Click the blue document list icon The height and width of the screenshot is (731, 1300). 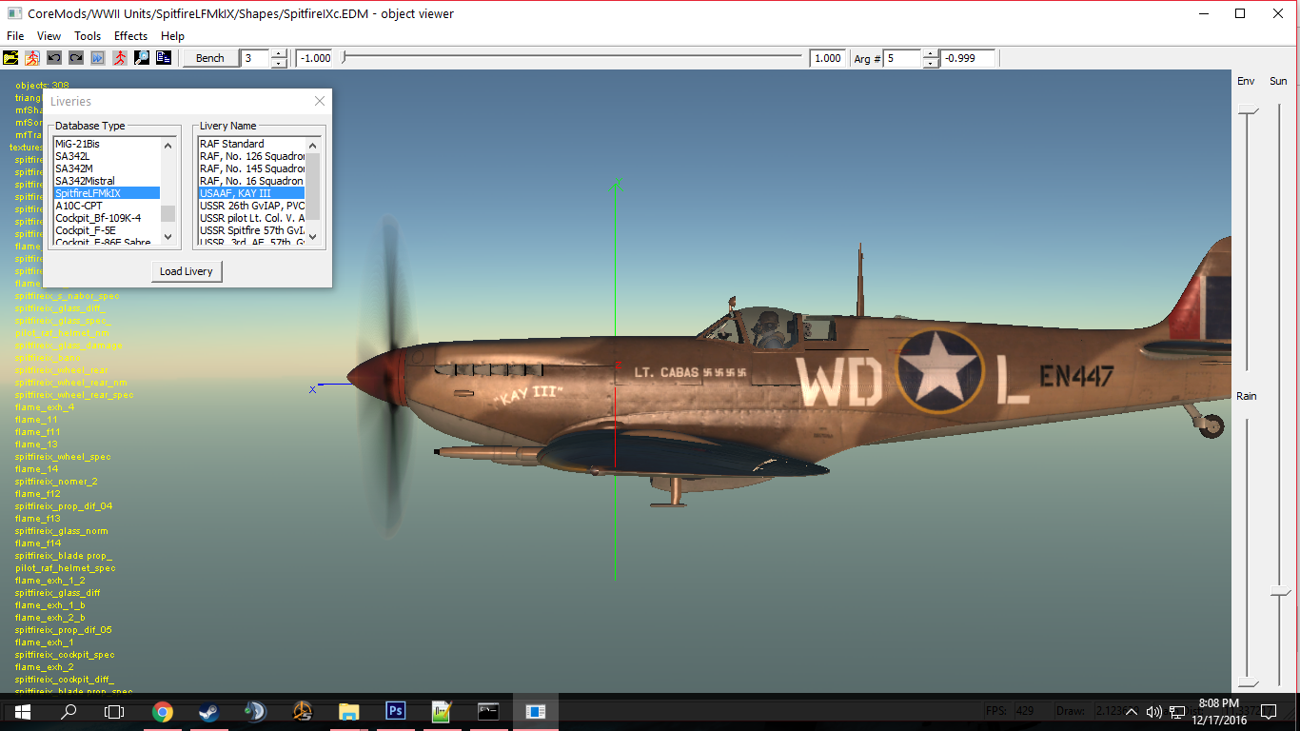[164, 58]
